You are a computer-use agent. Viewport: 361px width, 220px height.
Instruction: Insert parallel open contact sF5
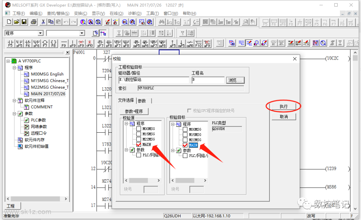pyautogui.click(x=19, y=43)
